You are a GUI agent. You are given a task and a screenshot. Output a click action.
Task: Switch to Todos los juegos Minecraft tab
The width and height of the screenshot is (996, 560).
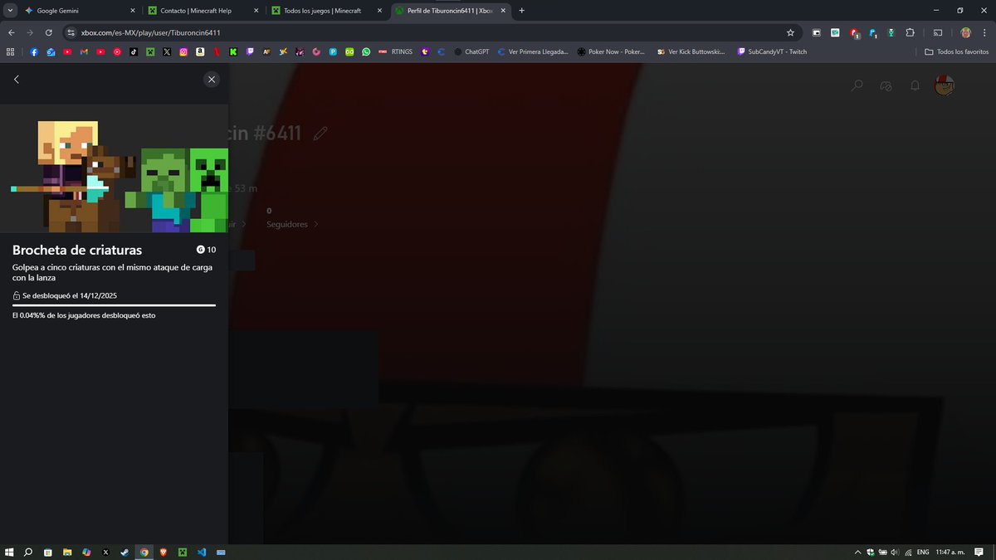click(325, 11)
